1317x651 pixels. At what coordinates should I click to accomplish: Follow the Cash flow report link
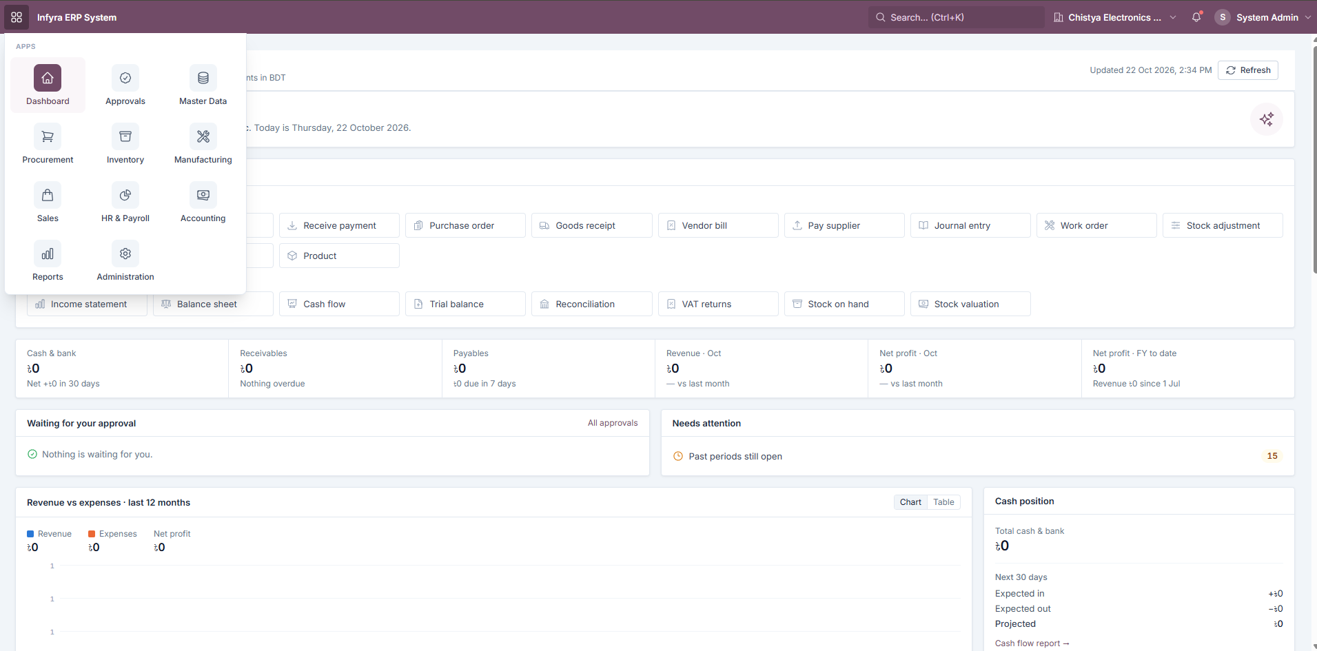tap(1032, 643)
